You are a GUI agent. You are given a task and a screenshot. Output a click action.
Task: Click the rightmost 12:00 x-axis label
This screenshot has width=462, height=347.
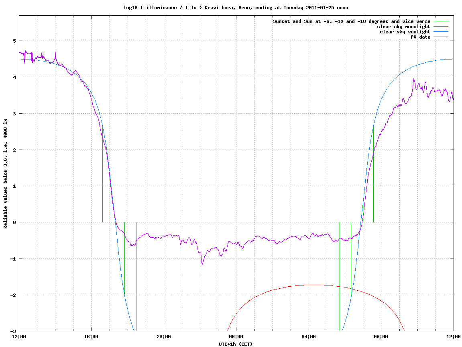click(x=454, y=337)
